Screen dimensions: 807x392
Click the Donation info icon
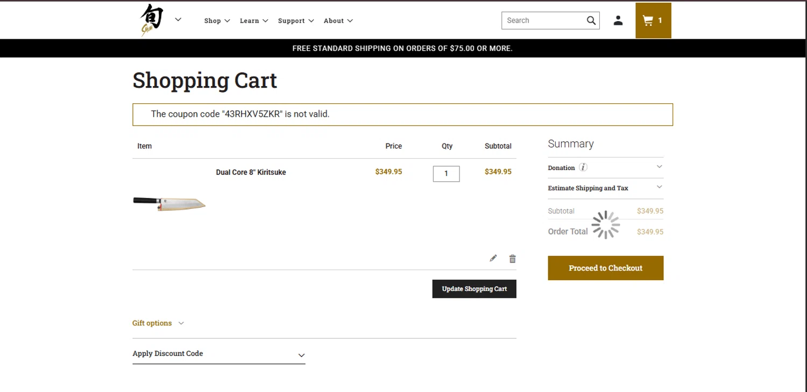click(x=583, y=167)
